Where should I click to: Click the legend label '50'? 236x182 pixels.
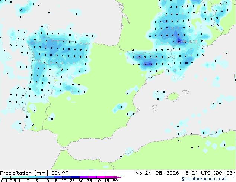(115, 181)
